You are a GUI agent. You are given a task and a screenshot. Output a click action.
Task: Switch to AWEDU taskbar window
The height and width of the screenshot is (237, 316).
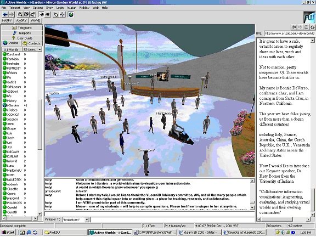[65, 233]
